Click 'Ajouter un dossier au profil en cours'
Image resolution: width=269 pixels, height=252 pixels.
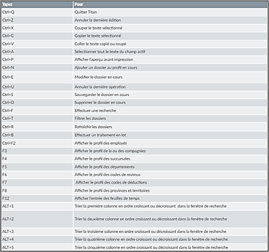tap(106, 68)
